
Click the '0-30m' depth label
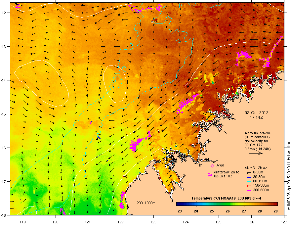point(258,172)
